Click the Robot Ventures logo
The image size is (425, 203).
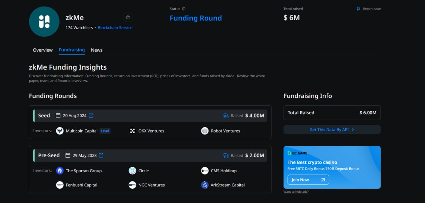coord(205,131)
